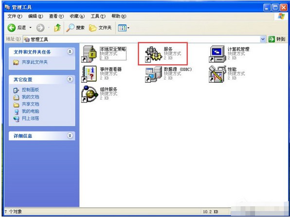Click the 后退 back button

click(x=17, y=28)
